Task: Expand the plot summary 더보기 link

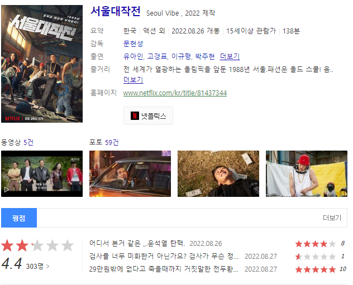Action: pos(133,80)
